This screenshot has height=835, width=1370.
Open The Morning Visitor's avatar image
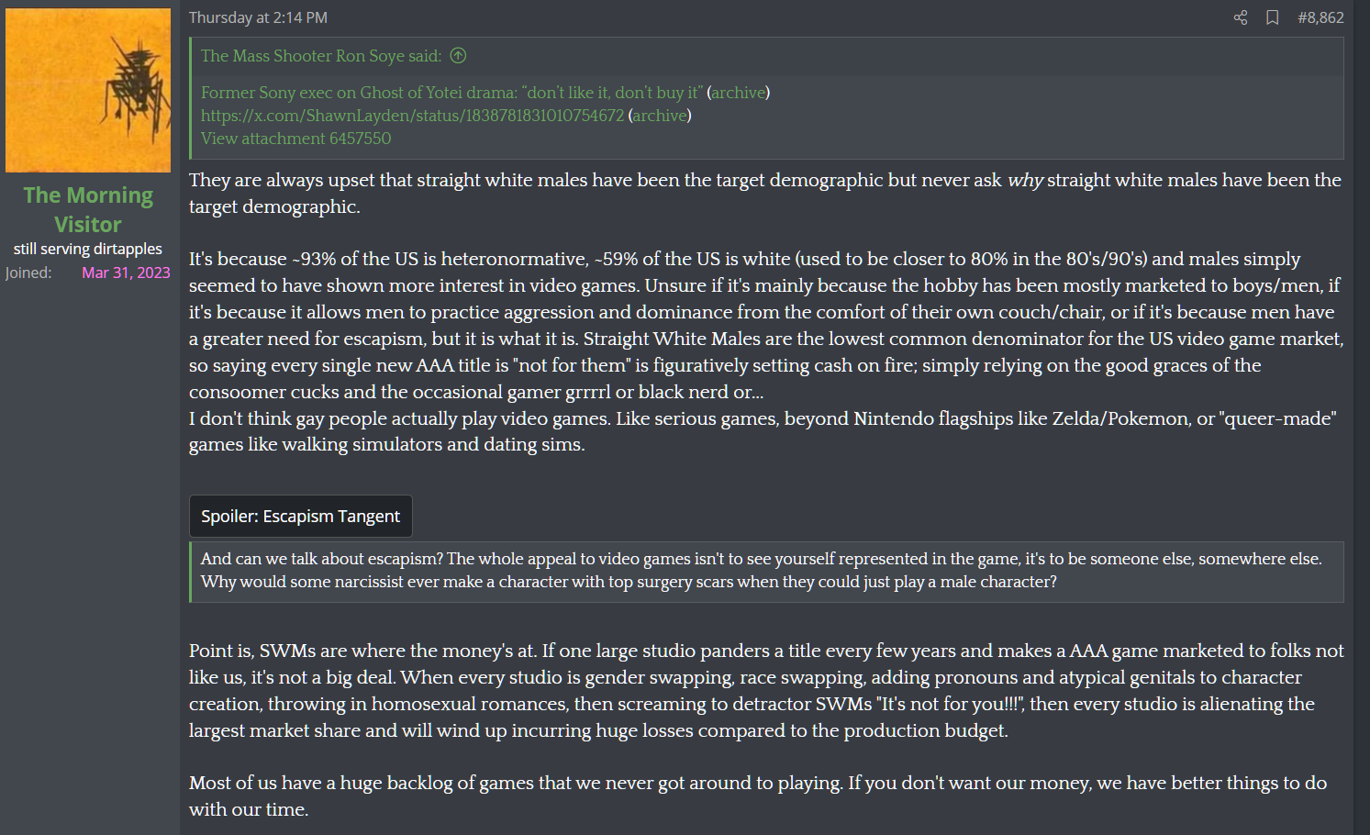click(x=88, y=90)
